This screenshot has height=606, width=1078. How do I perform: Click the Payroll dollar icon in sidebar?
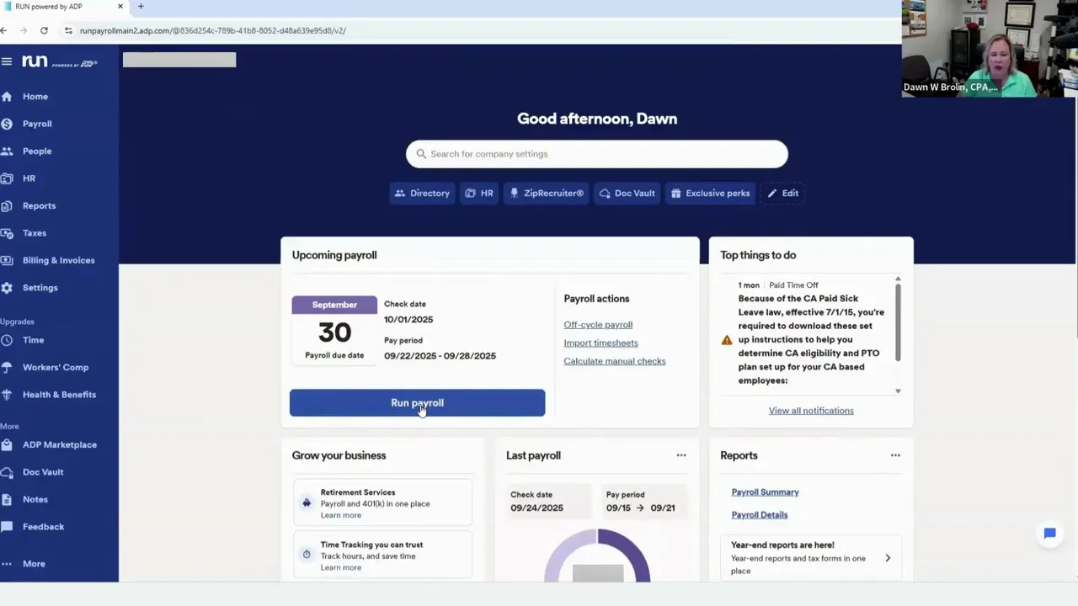tap(7, 124)
